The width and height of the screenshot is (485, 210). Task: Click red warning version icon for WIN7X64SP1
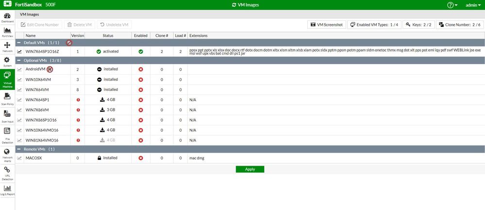tap(78, 100)
